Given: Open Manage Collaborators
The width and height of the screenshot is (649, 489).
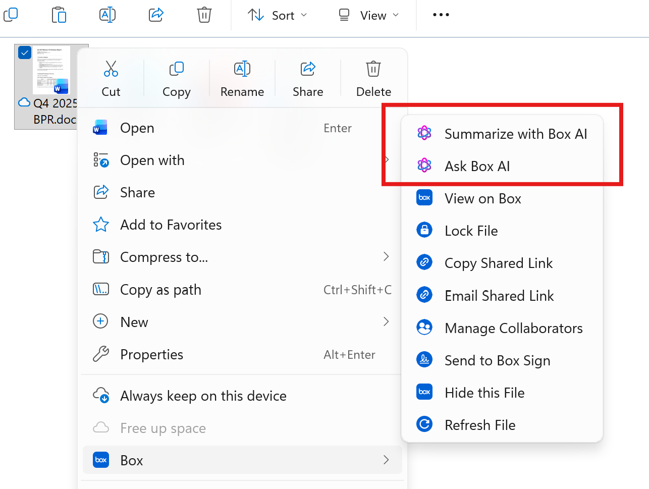Looking at the screenshot, I should coord(513,328).
